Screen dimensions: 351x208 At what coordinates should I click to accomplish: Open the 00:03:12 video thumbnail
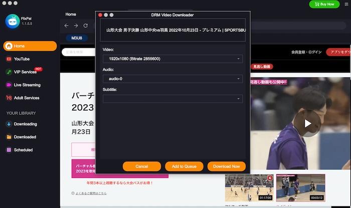pos(301,187)
